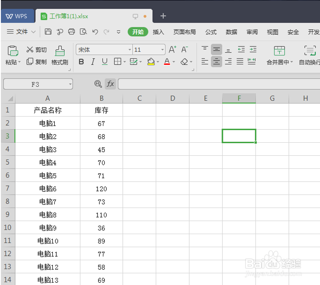The image size is (320, 285).
Task: Redo the last action
Action: coord(107,32)
